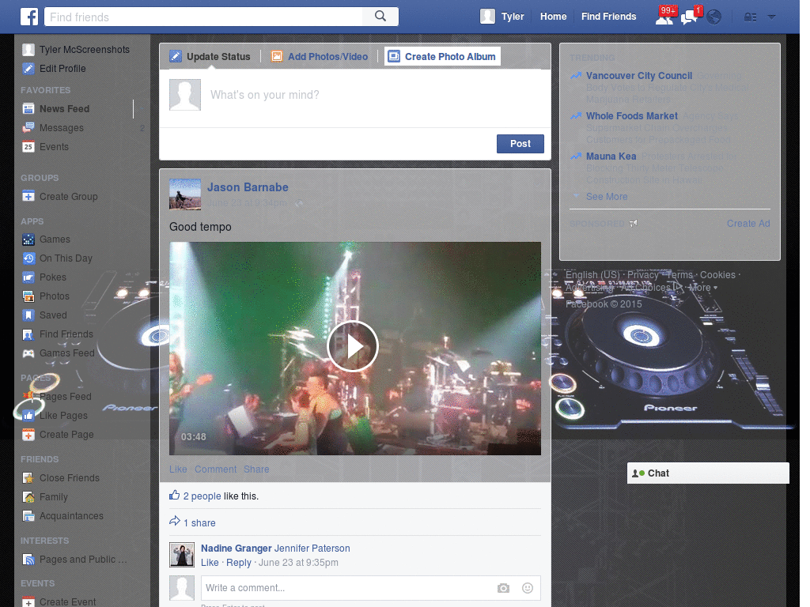Image resolution: width=810 pixels, height=607 pixels.
Task: Click the Create Page icon
Action: [28, 435]
